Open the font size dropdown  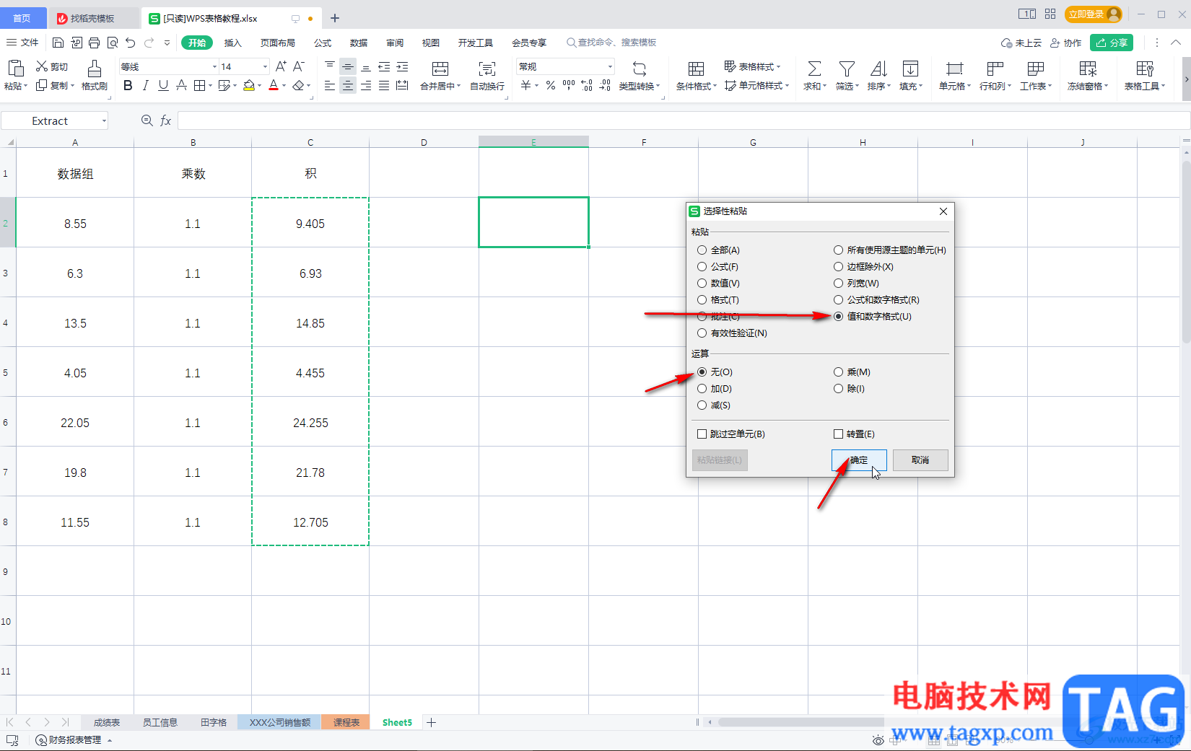(265, 67)
